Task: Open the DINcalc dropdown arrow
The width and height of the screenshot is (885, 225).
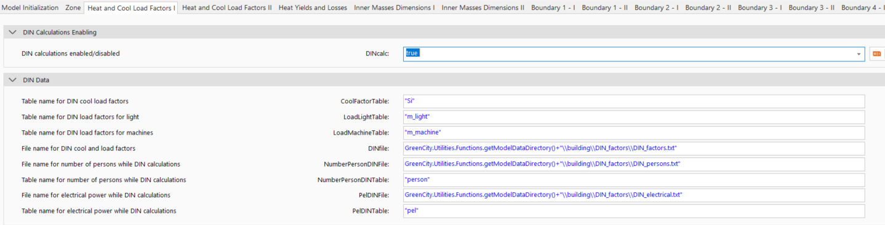Action: [x=859, y=54]
